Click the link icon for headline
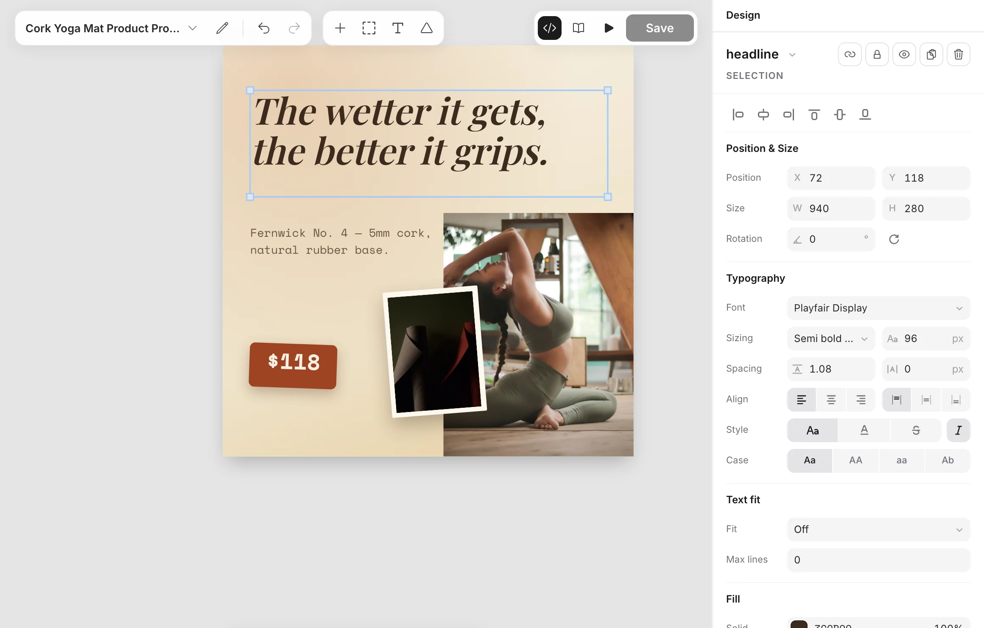 [850, 54]
